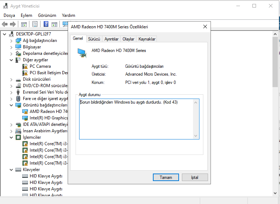This screenshot has height=204, width=280.
Task: Click the Bilgisayar monitor icon
Action: [18, 47]
